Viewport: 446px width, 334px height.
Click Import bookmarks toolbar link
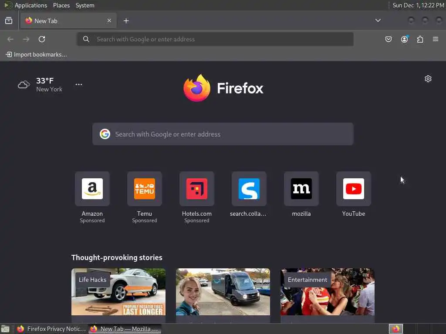[x=37, y=54]
